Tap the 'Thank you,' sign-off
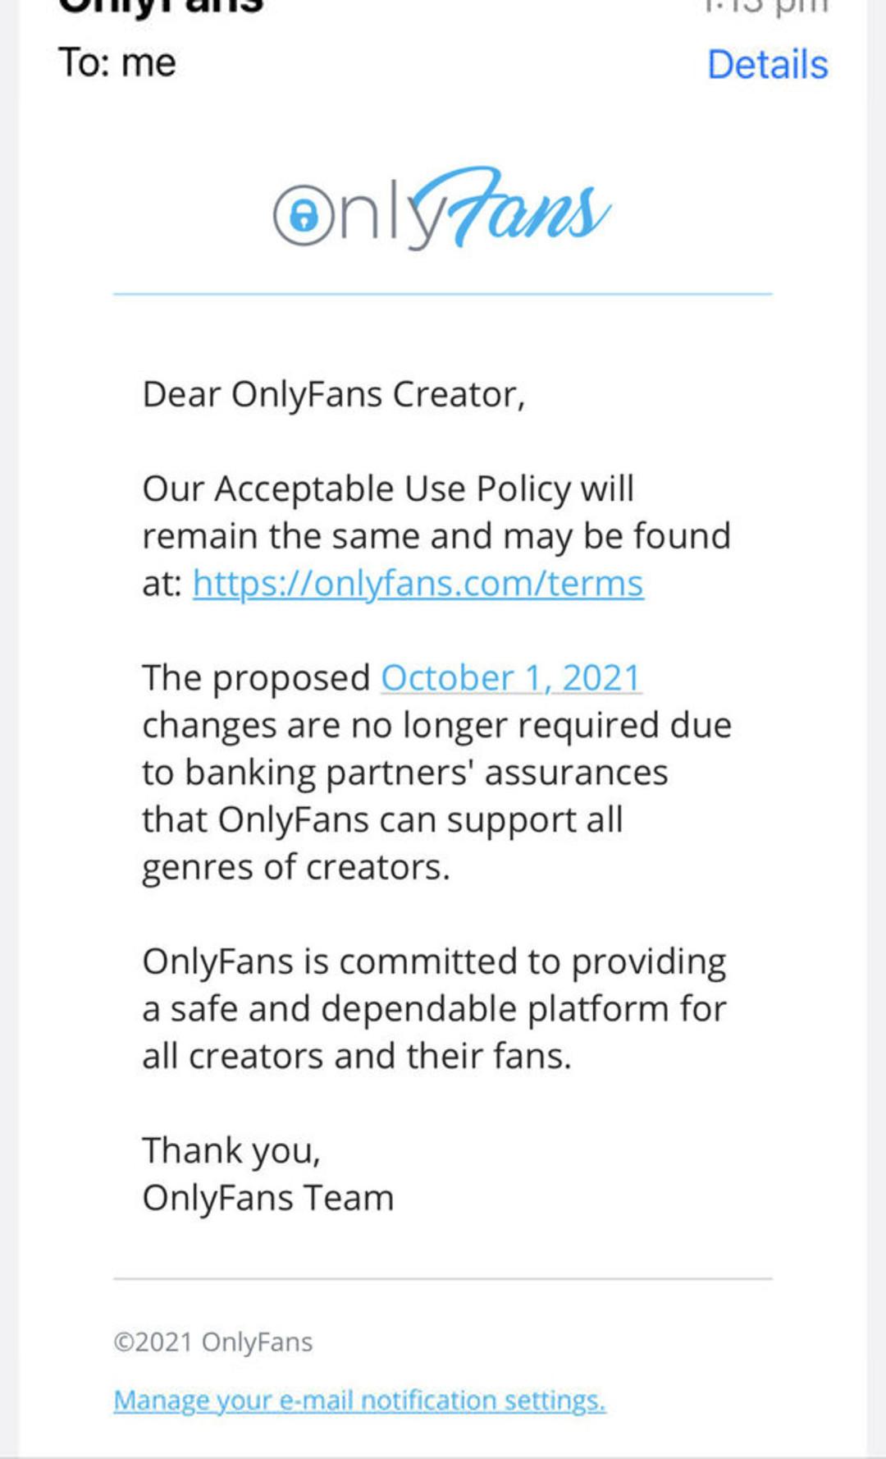Image resolution: width=886 pixels, height=1459 pixels. pyautogui.click(x=231, y=1151)
